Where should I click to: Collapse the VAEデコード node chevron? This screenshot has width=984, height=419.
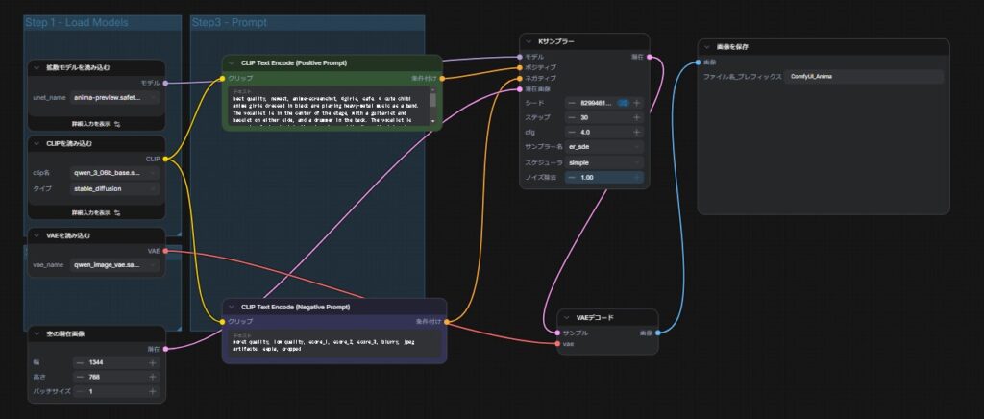pyautogui.click(x=568, y=317)
